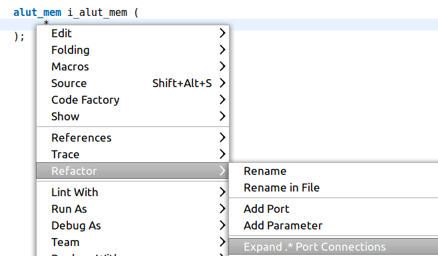Select Add Parameter refactoring

click(x=333, y=225)
